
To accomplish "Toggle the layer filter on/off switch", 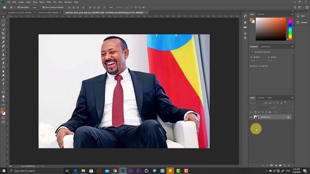I will pyautogui.click(x=285, y=102).
